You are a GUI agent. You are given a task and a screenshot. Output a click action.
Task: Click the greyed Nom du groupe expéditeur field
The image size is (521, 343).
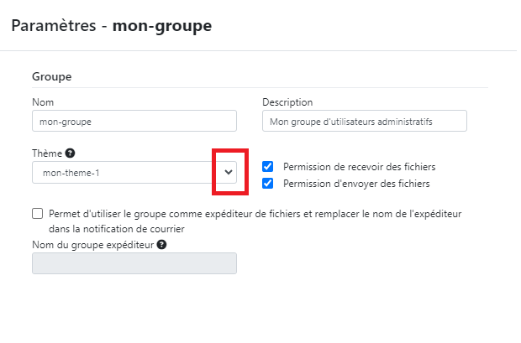(x=134, y=263)
